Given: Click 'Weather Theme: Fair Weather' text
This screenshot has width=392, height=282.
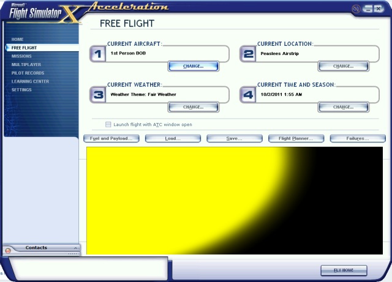Looking at the screenshot, I should tap(143, 94).
